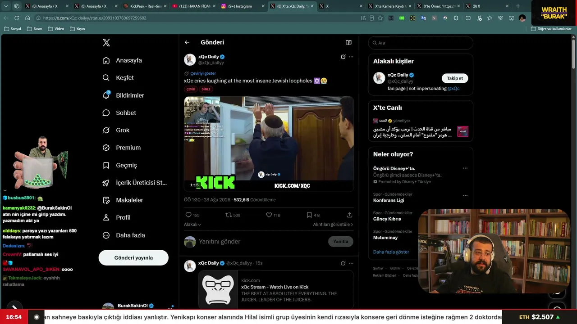The image size is (577, 324).
Task: Play the xQc video in the post
Action: click(269, 144)
